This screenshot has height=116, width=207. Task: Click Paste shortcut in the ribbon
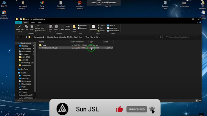[x=41, y=31]
